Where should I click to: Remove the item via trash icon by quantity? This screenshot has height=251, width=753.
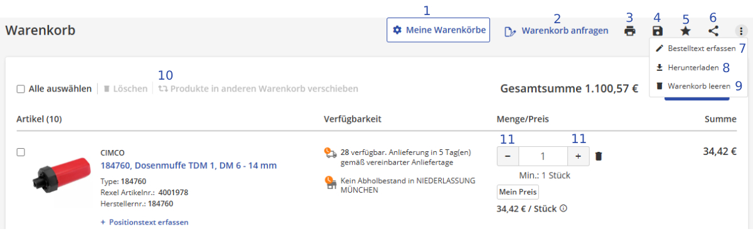tap(599, 156)
